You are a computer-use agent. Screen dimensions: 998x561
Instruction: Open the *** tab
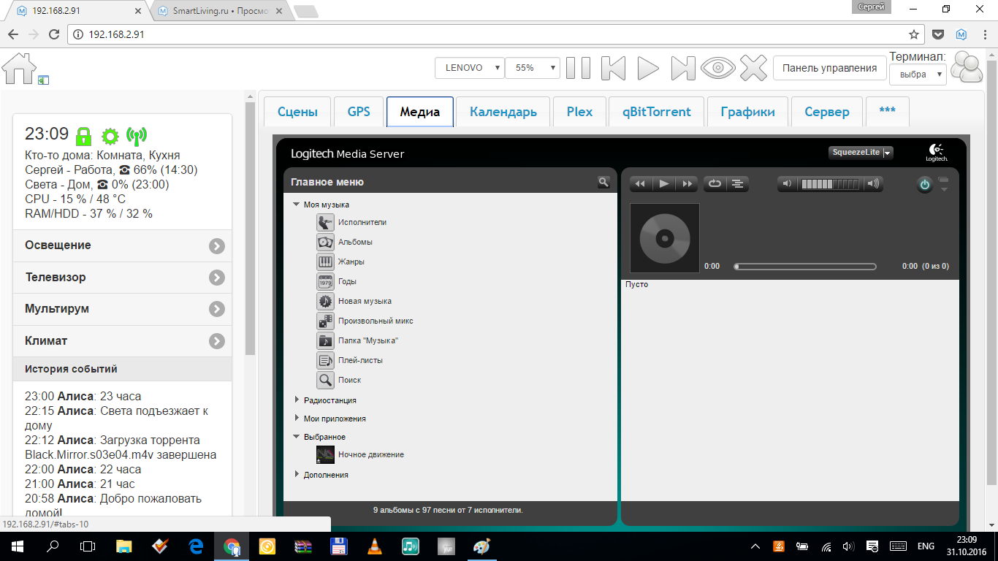point(888,112)
